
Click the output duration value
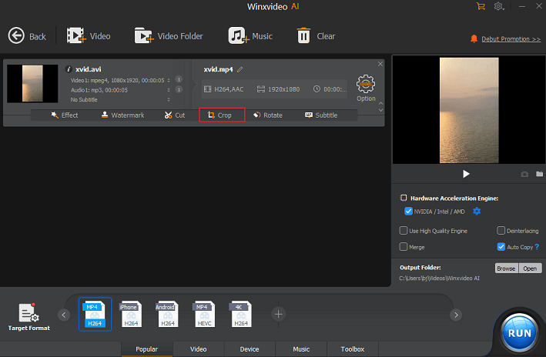pyautogui.click(x=330, y=89)
